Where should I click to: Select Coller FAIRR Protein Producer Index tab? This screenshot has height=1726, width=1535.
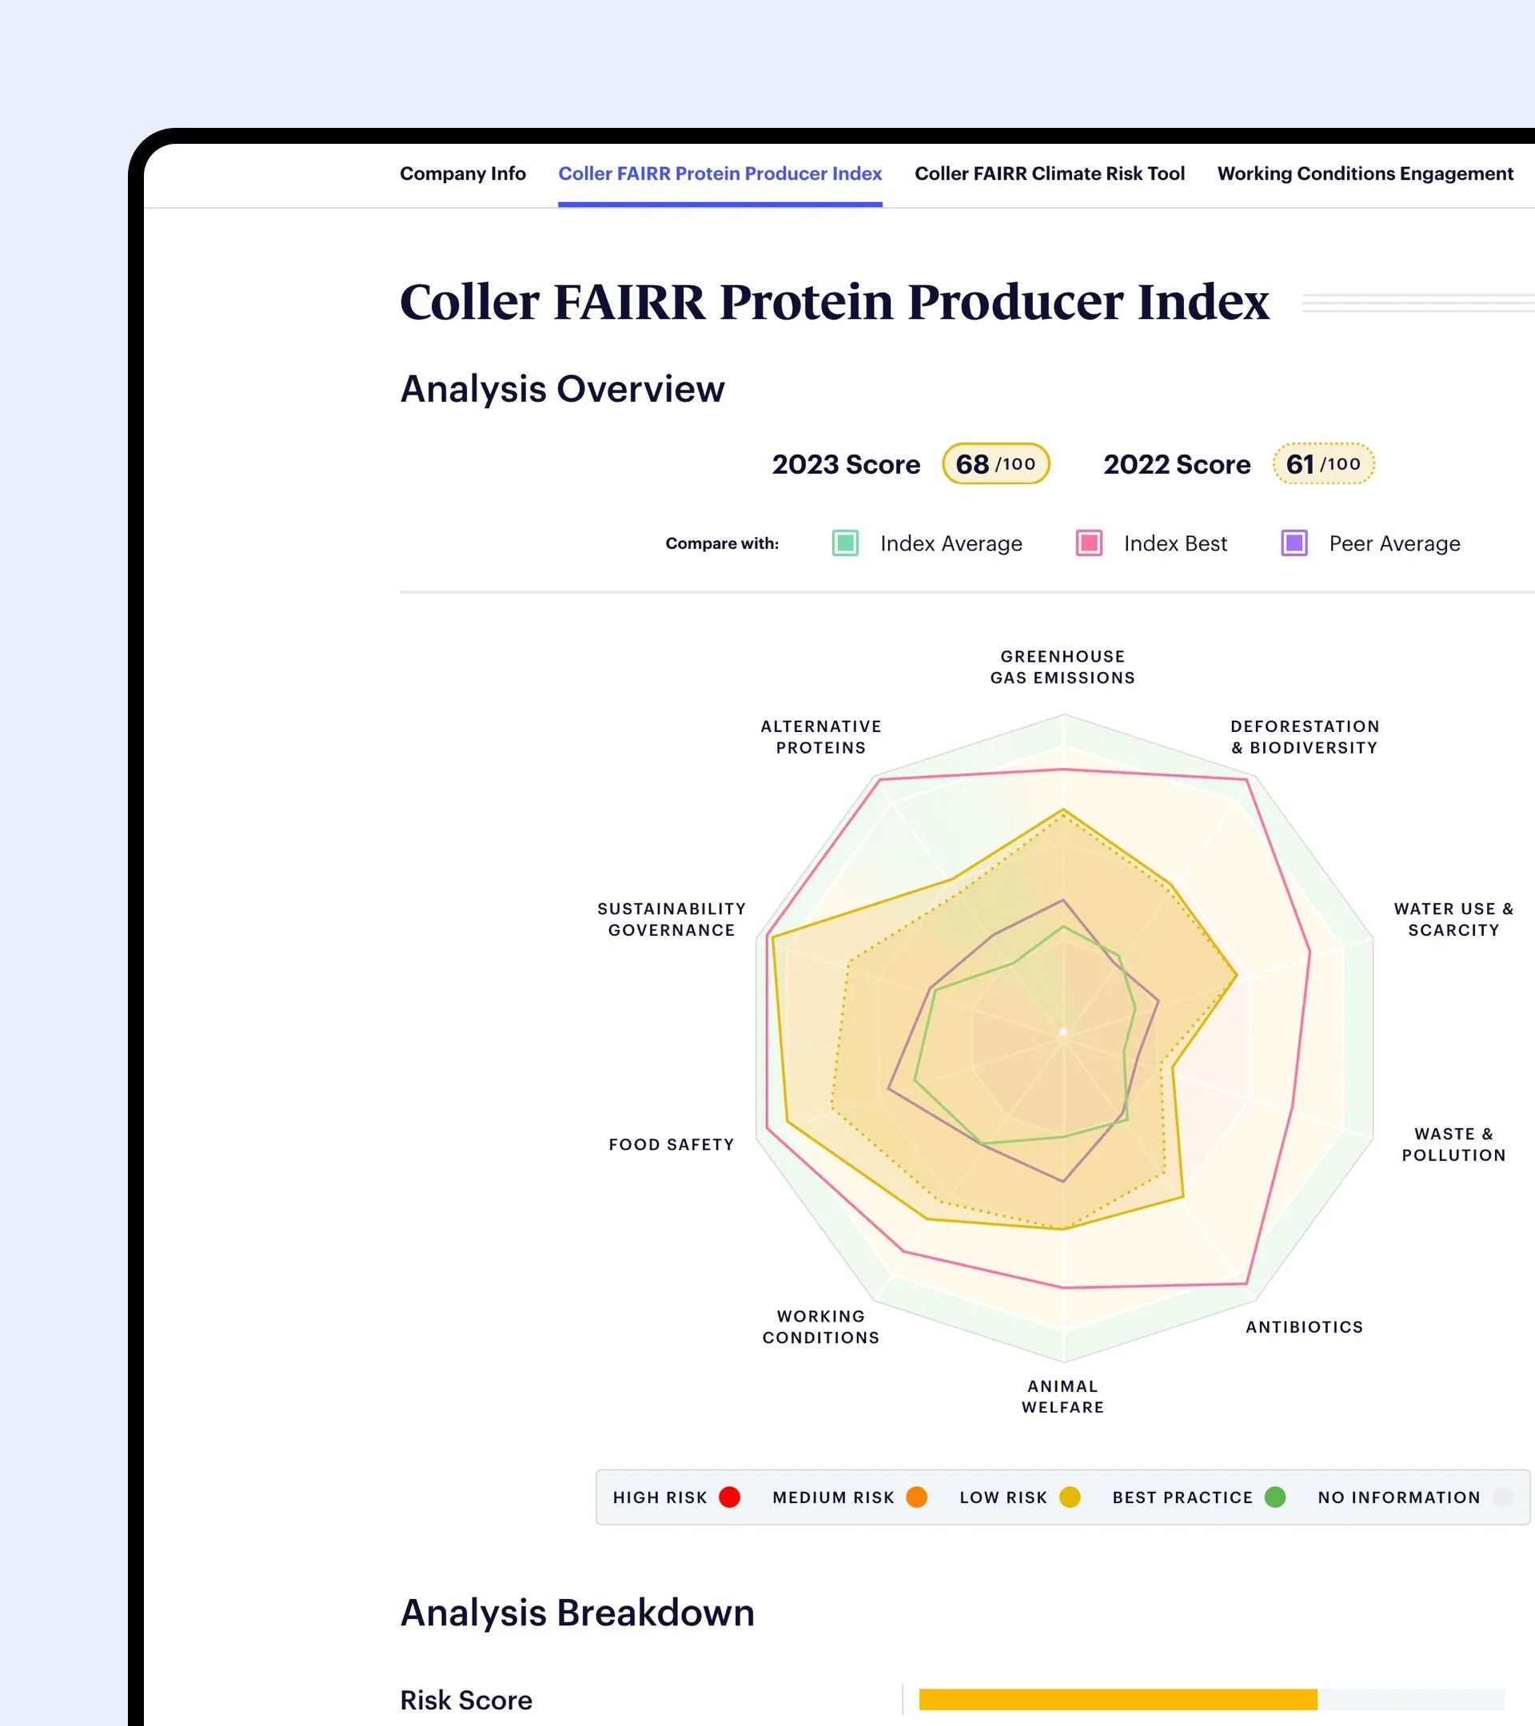coord(720,173)
